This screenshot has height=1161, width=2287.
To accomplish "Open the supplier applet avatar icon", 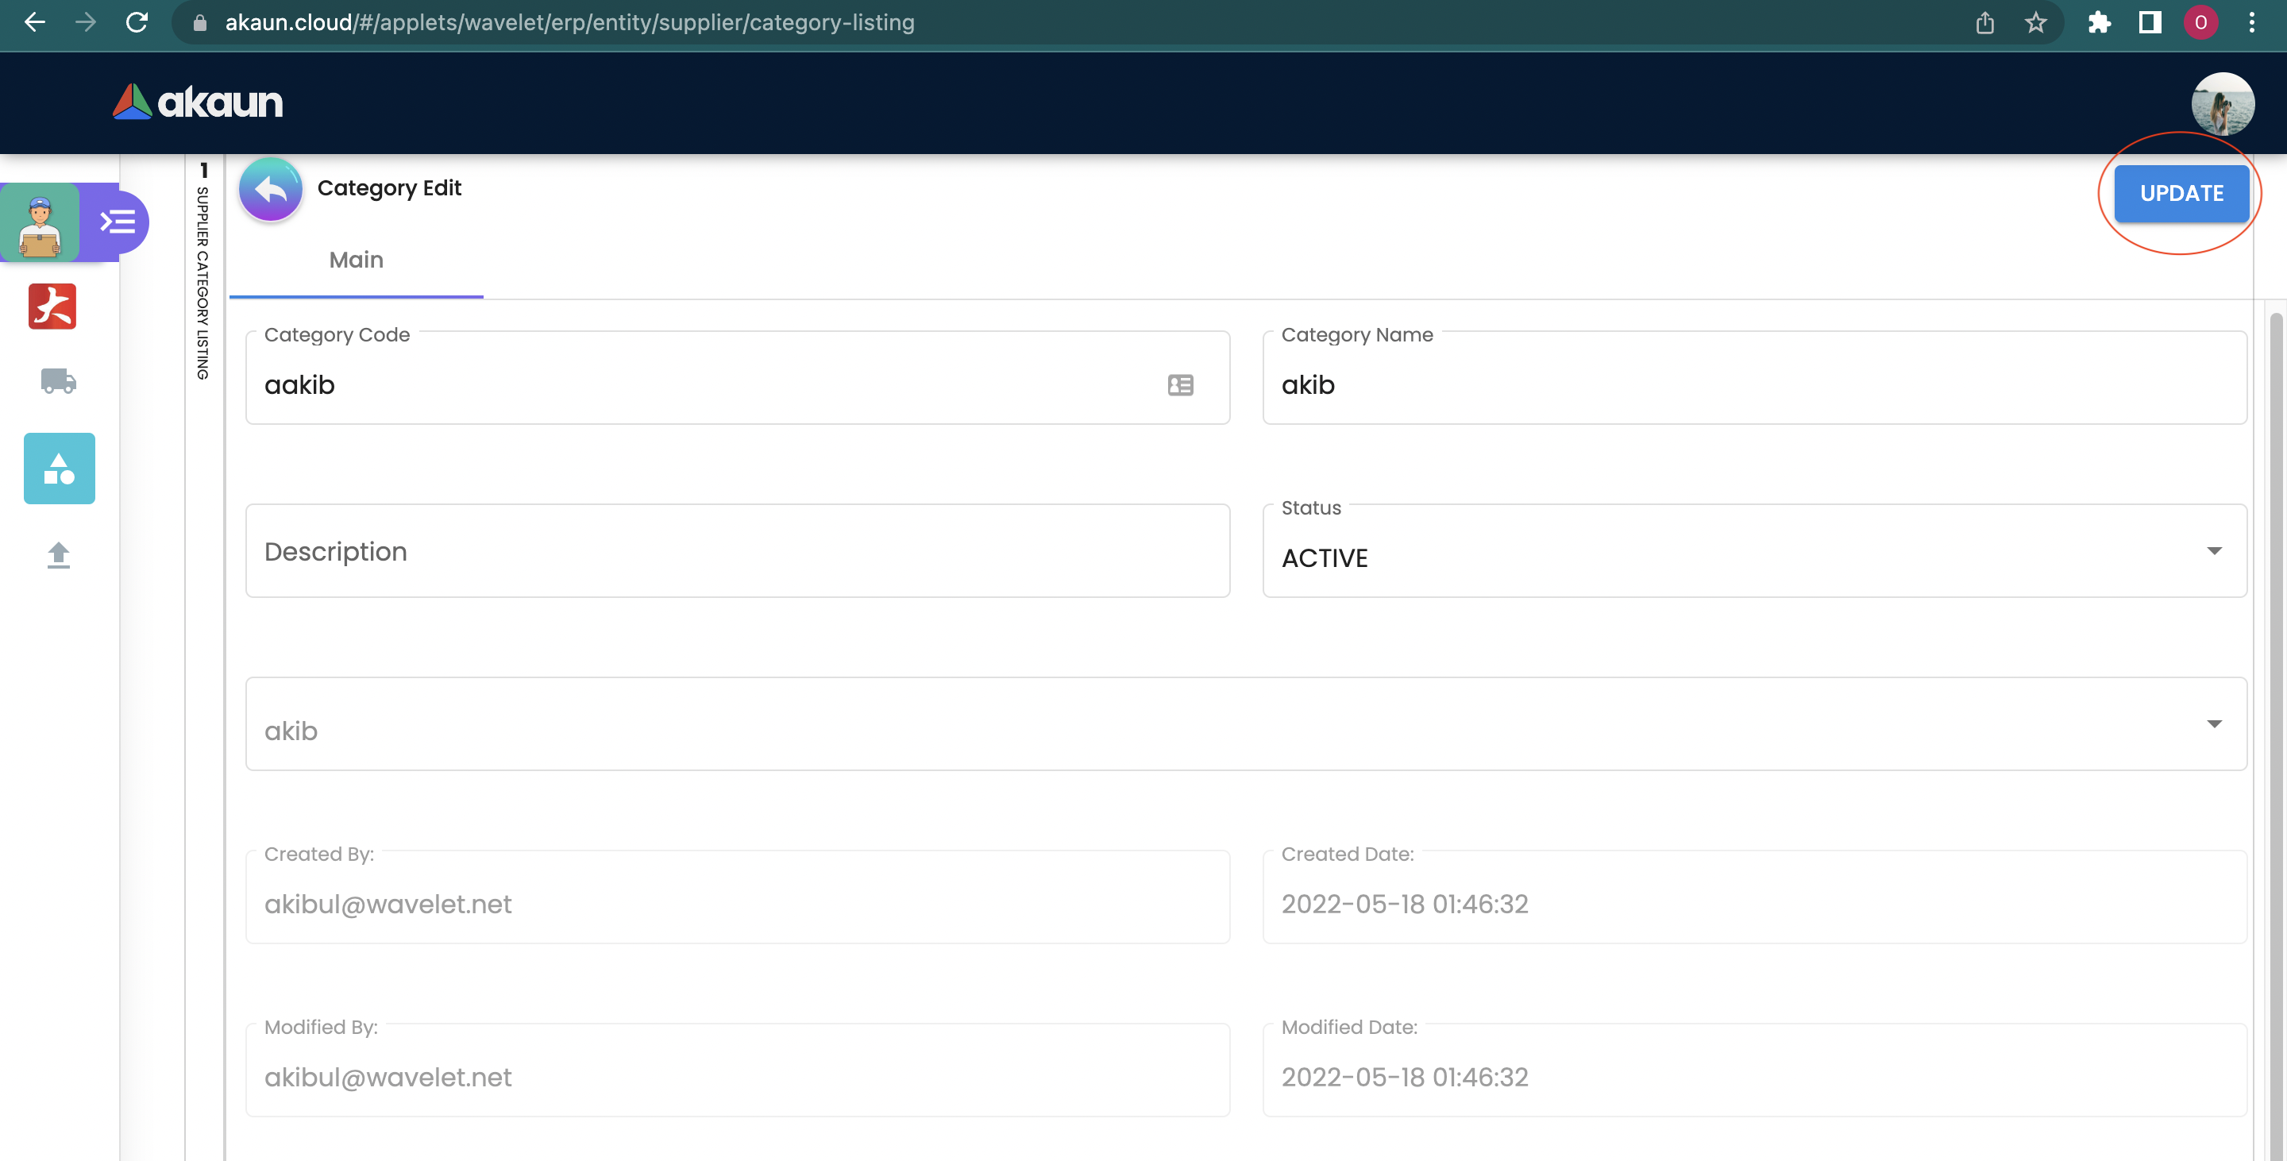I will coord(40,223).
